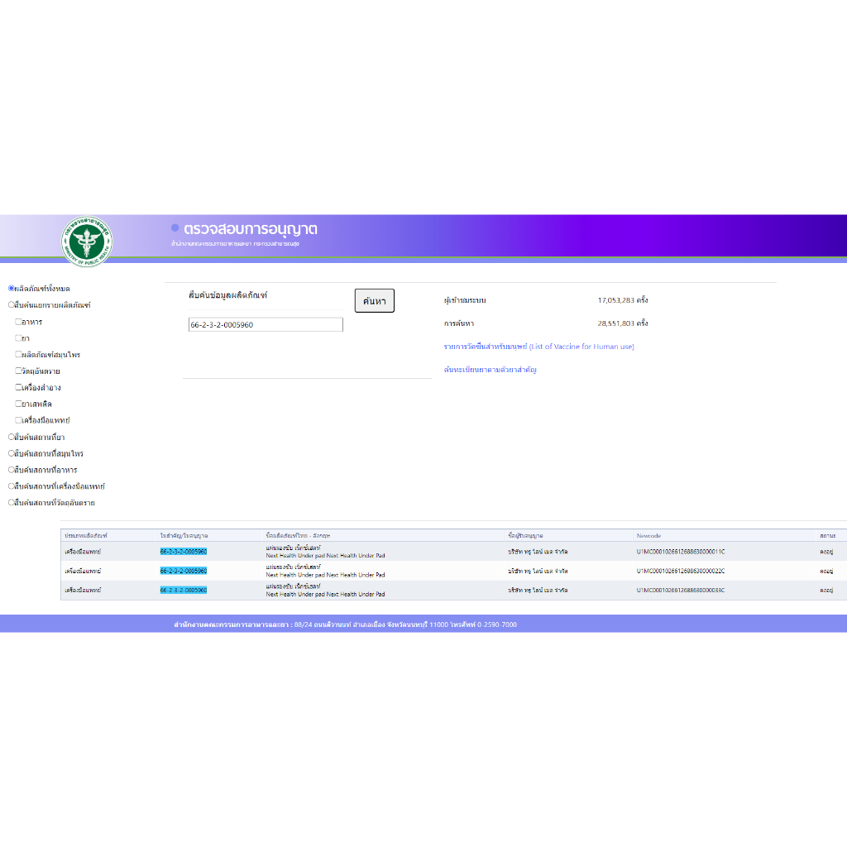The image size is (847, 847).
Task: Open the List of Vaccine for Human use link
Action: click(x=538, y=347)
